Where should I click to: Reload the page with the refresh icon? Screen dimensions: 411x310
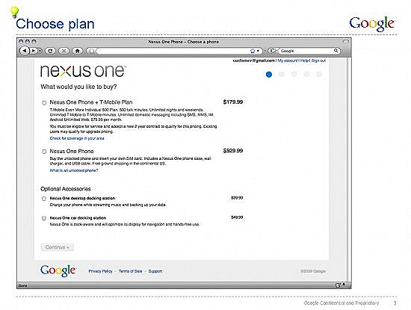pos(50,51)
